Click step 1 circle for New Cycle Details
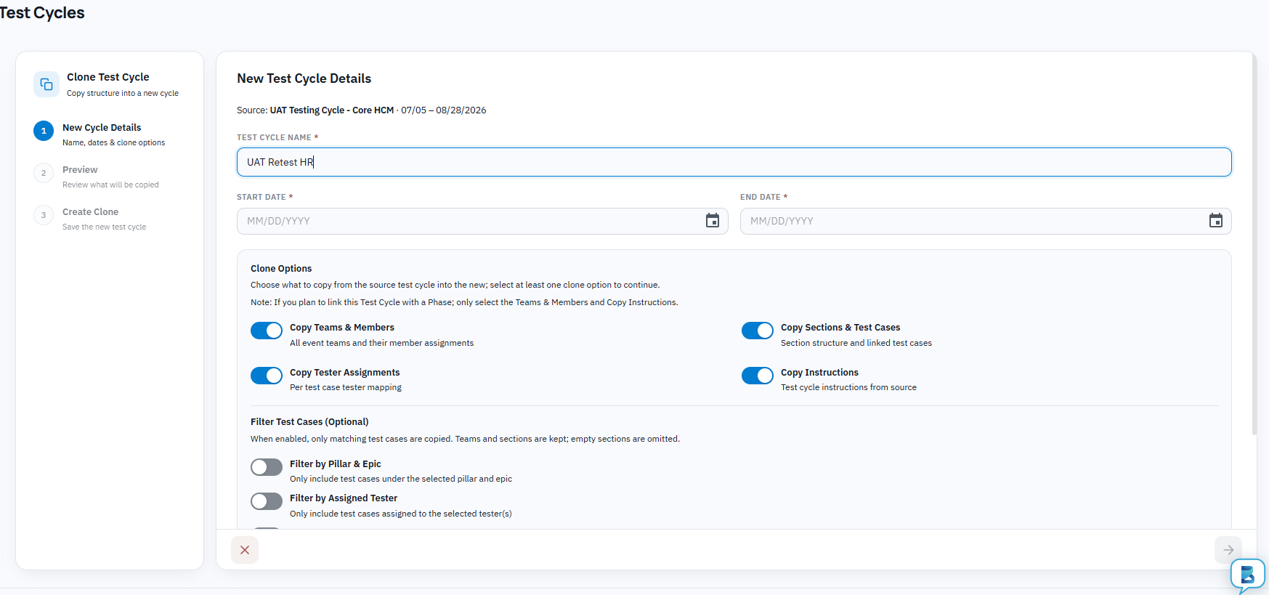The width and height of the screenshot is (1269, 595). point(44,131)
